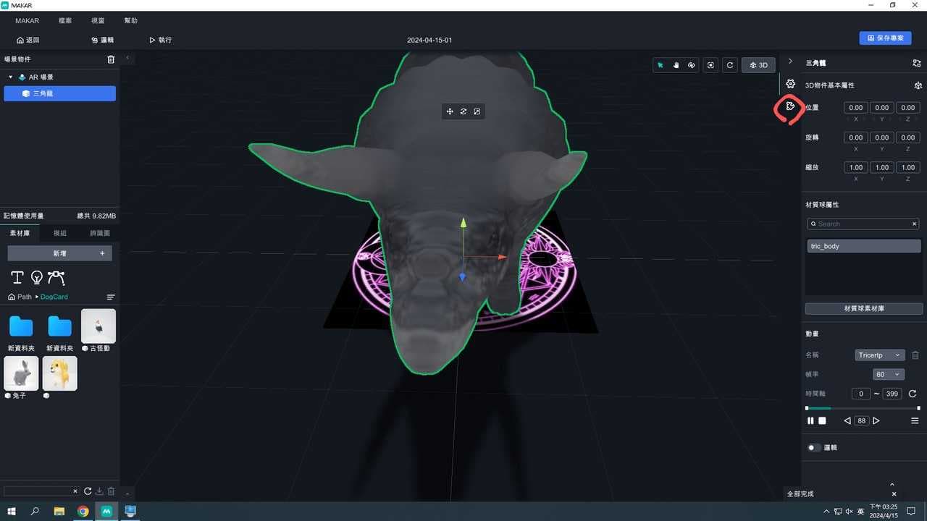Pause the animation playback
This screenshot has width=927, height=521.
[x=810, y=420]
